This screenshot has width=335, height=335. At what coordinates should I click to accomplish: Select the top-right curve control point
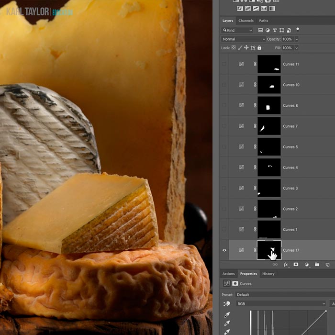[x=326, y=311]
